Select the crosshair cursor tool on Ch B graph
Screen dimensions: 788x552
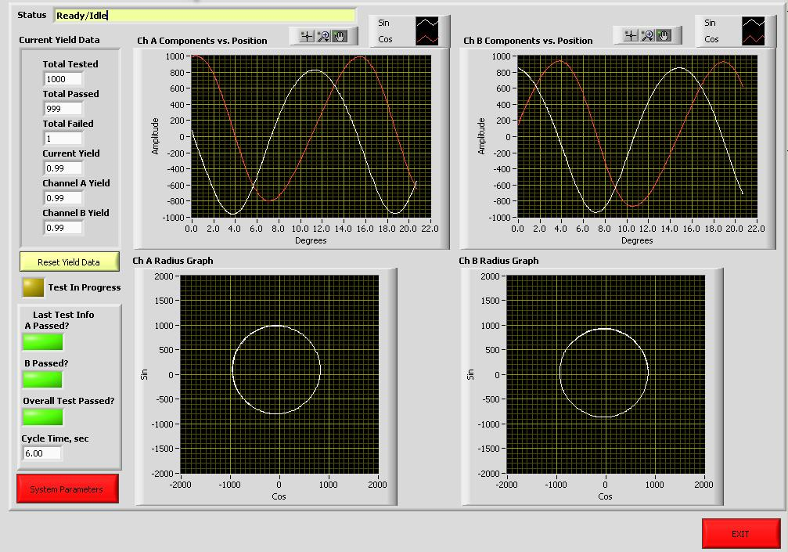click(x=631, y=36)
